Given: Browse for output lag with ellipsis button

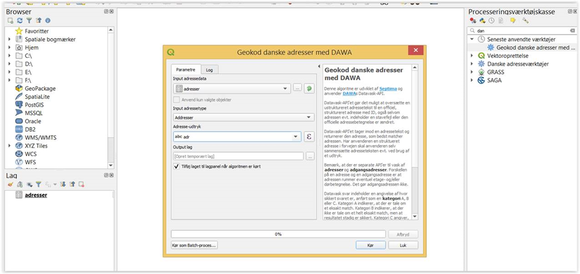Looking at the screenshot, I should [x=310, y=156].
